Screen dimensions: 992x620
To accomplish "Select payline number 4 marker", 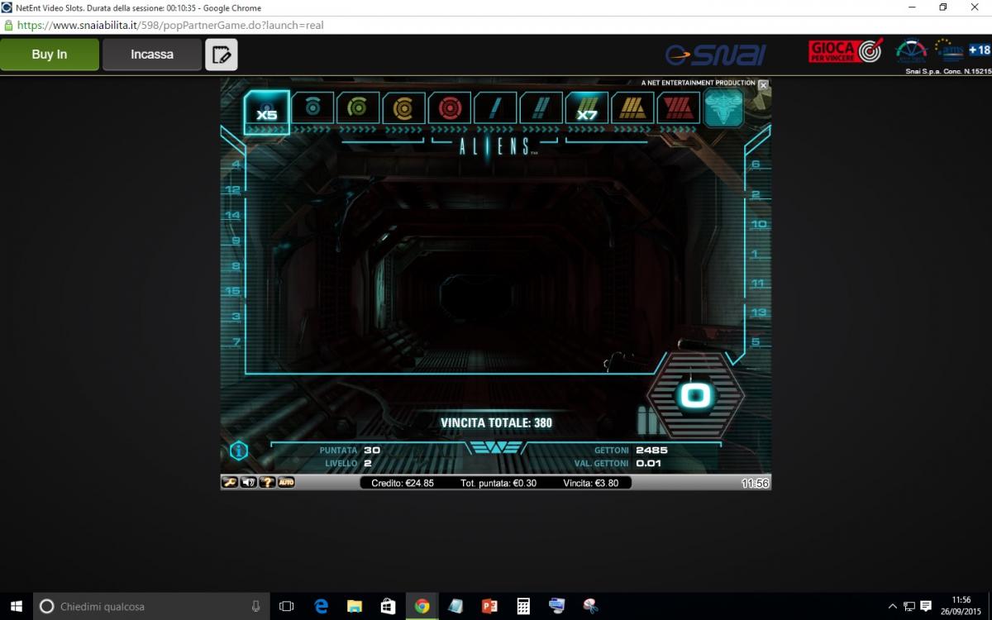I will tap(236, 165).
